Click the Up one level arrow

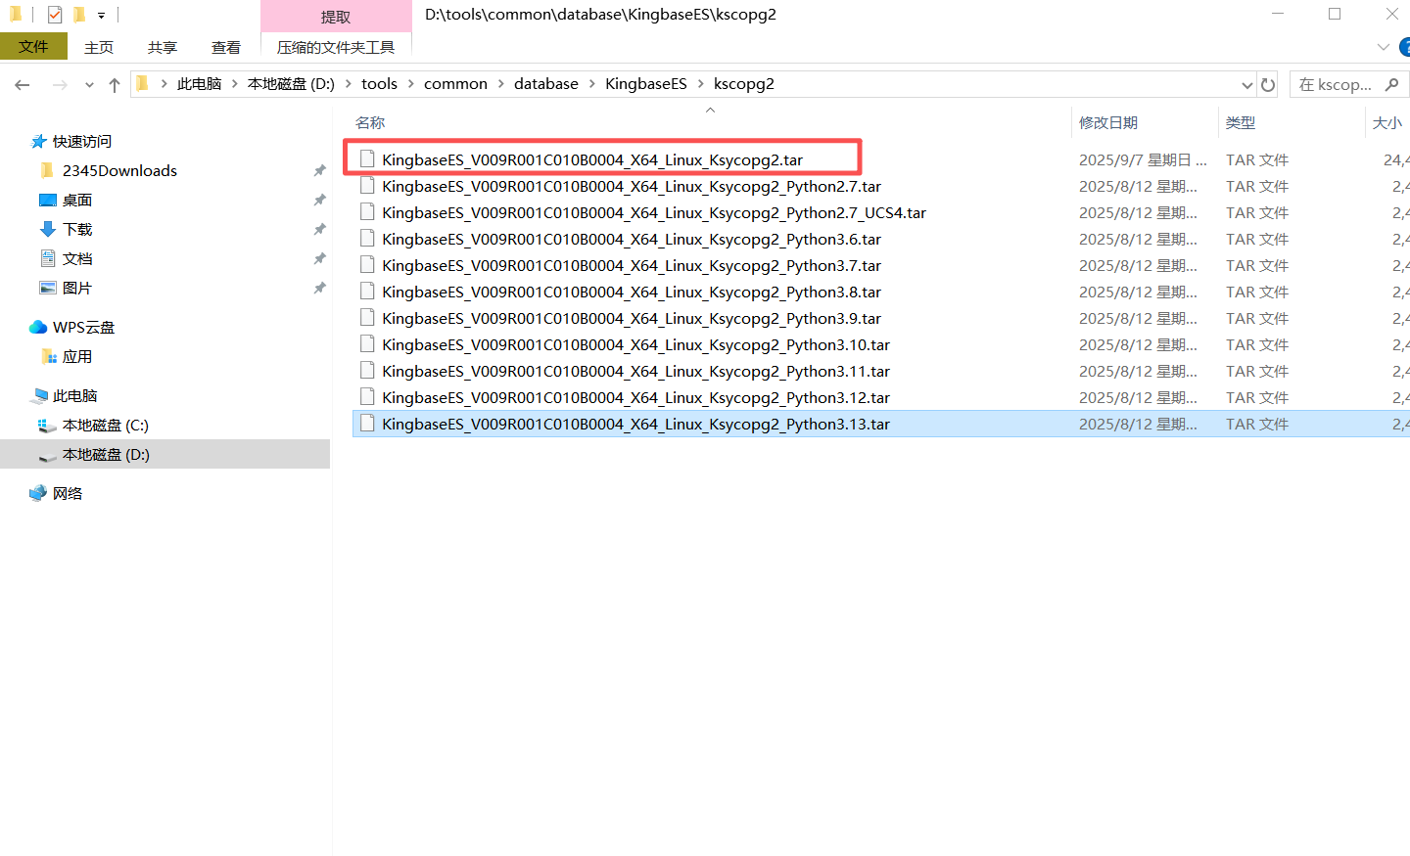115,85
